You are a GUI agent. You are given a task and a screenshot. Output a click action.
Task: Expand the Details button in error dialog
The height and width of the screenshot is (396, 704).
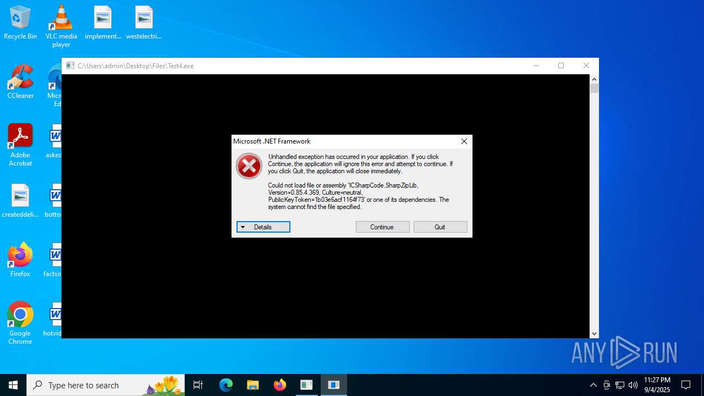click(x=263, y=227)
